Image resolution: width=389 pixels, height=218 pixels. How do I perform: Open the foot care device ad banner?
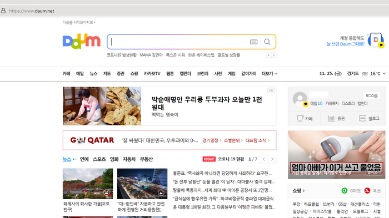(337, 155)
